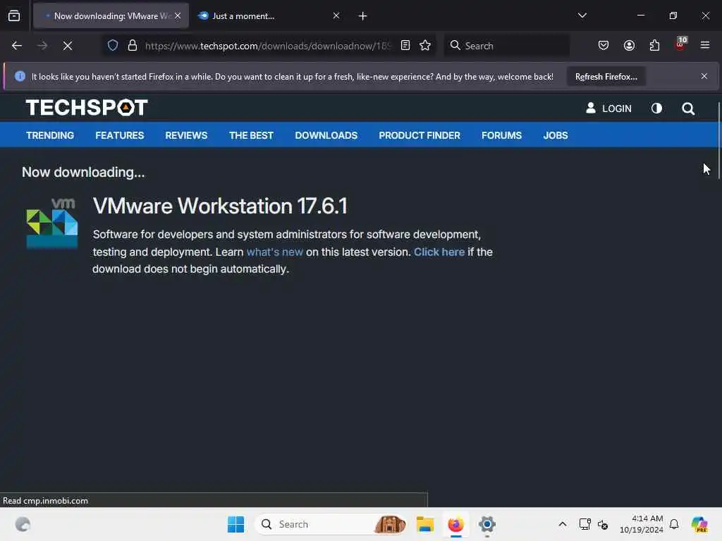This screenshot has height=541, width=722.
Task: Open REVIEWS section
Action: (x=186, y=136)
